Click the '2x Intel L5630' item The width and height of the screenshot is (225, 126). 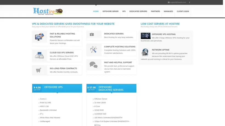[100, 102]
